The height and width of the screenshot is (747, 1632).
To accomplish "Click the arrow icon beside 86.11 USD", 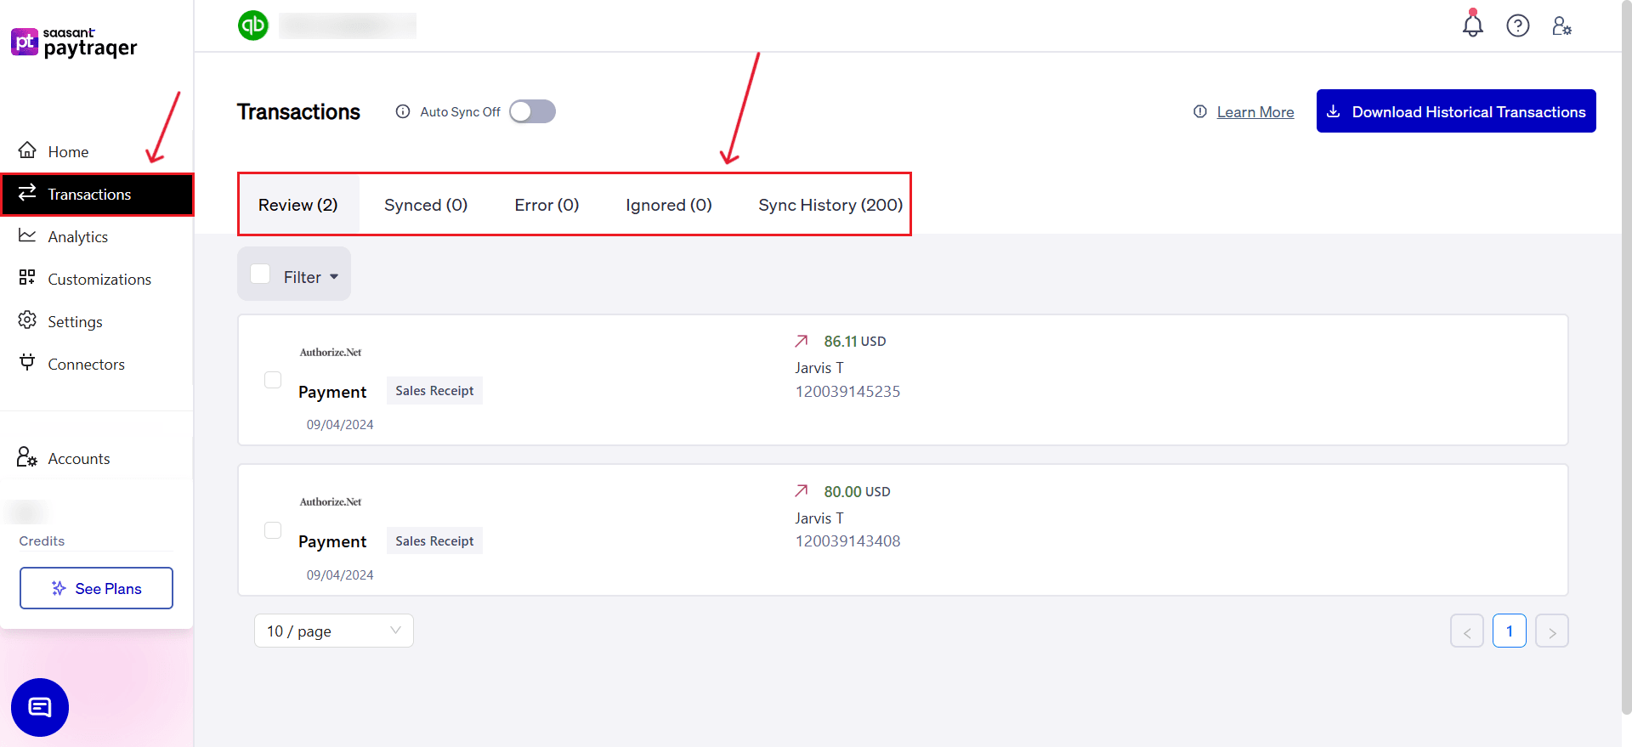I will [x=802, y=341].
